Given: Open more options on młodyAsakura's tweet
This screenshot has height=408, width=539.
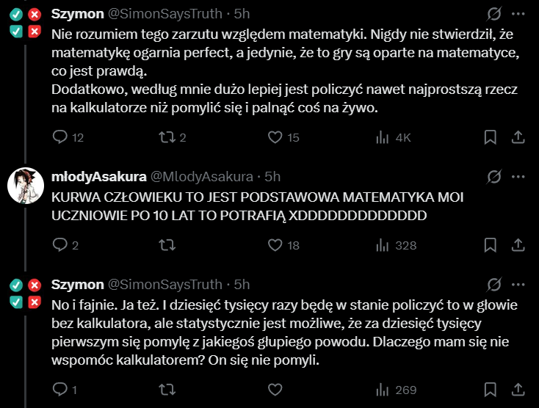Looking at the screenshot, I should (518, 176).
